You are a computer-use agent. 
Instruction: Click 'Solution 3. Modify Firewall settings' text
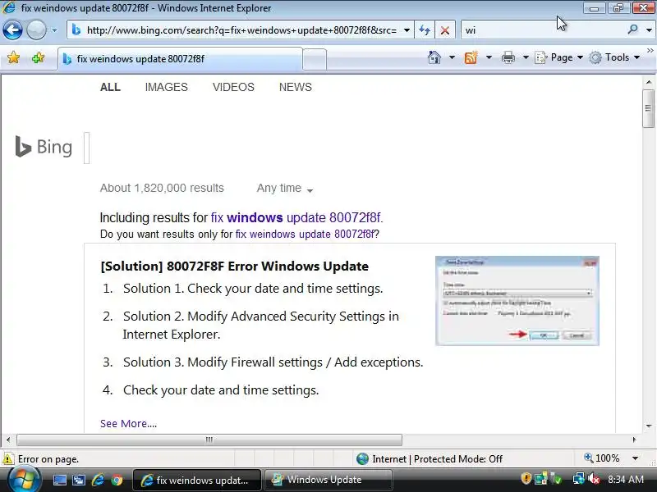273,362
